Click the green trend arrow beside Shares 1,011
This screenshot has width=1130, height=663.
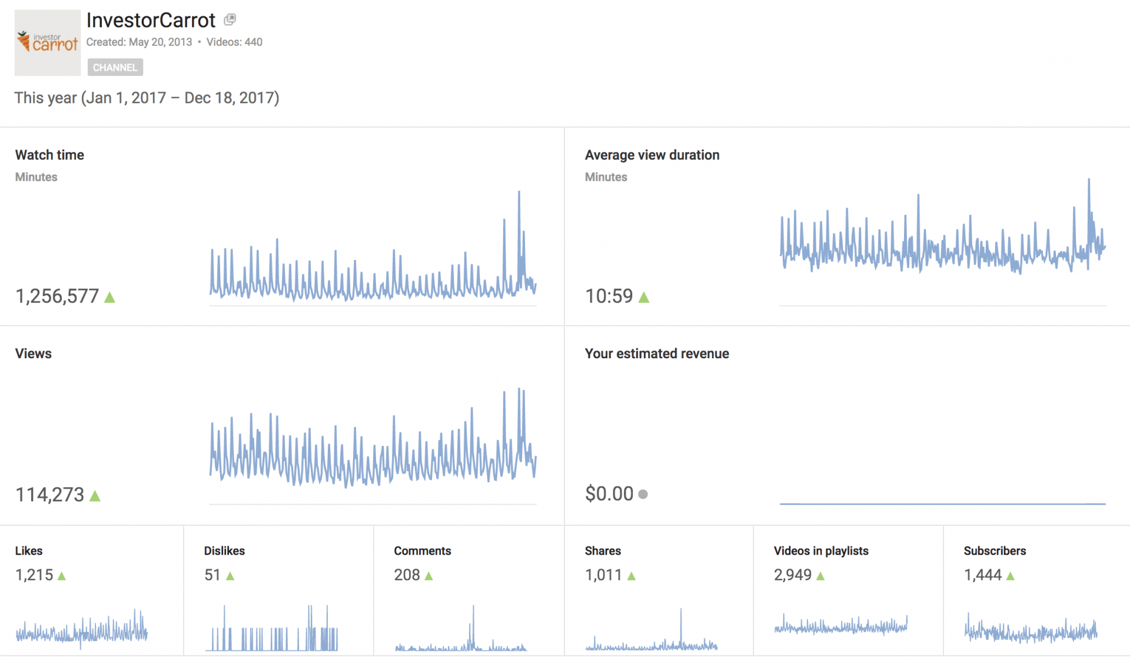tap(632, 576)
